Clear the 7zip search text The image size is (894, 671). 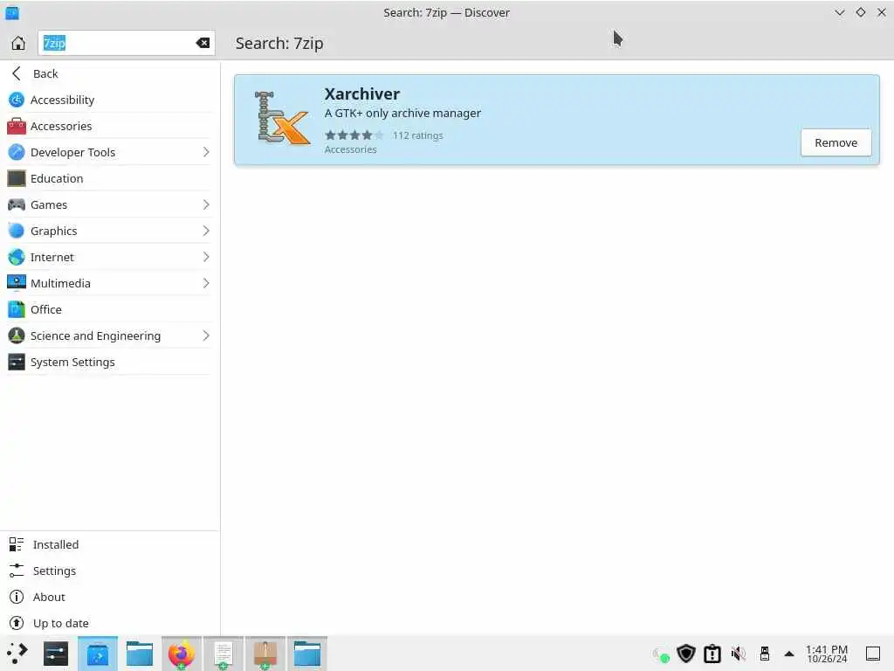point(203,43)
